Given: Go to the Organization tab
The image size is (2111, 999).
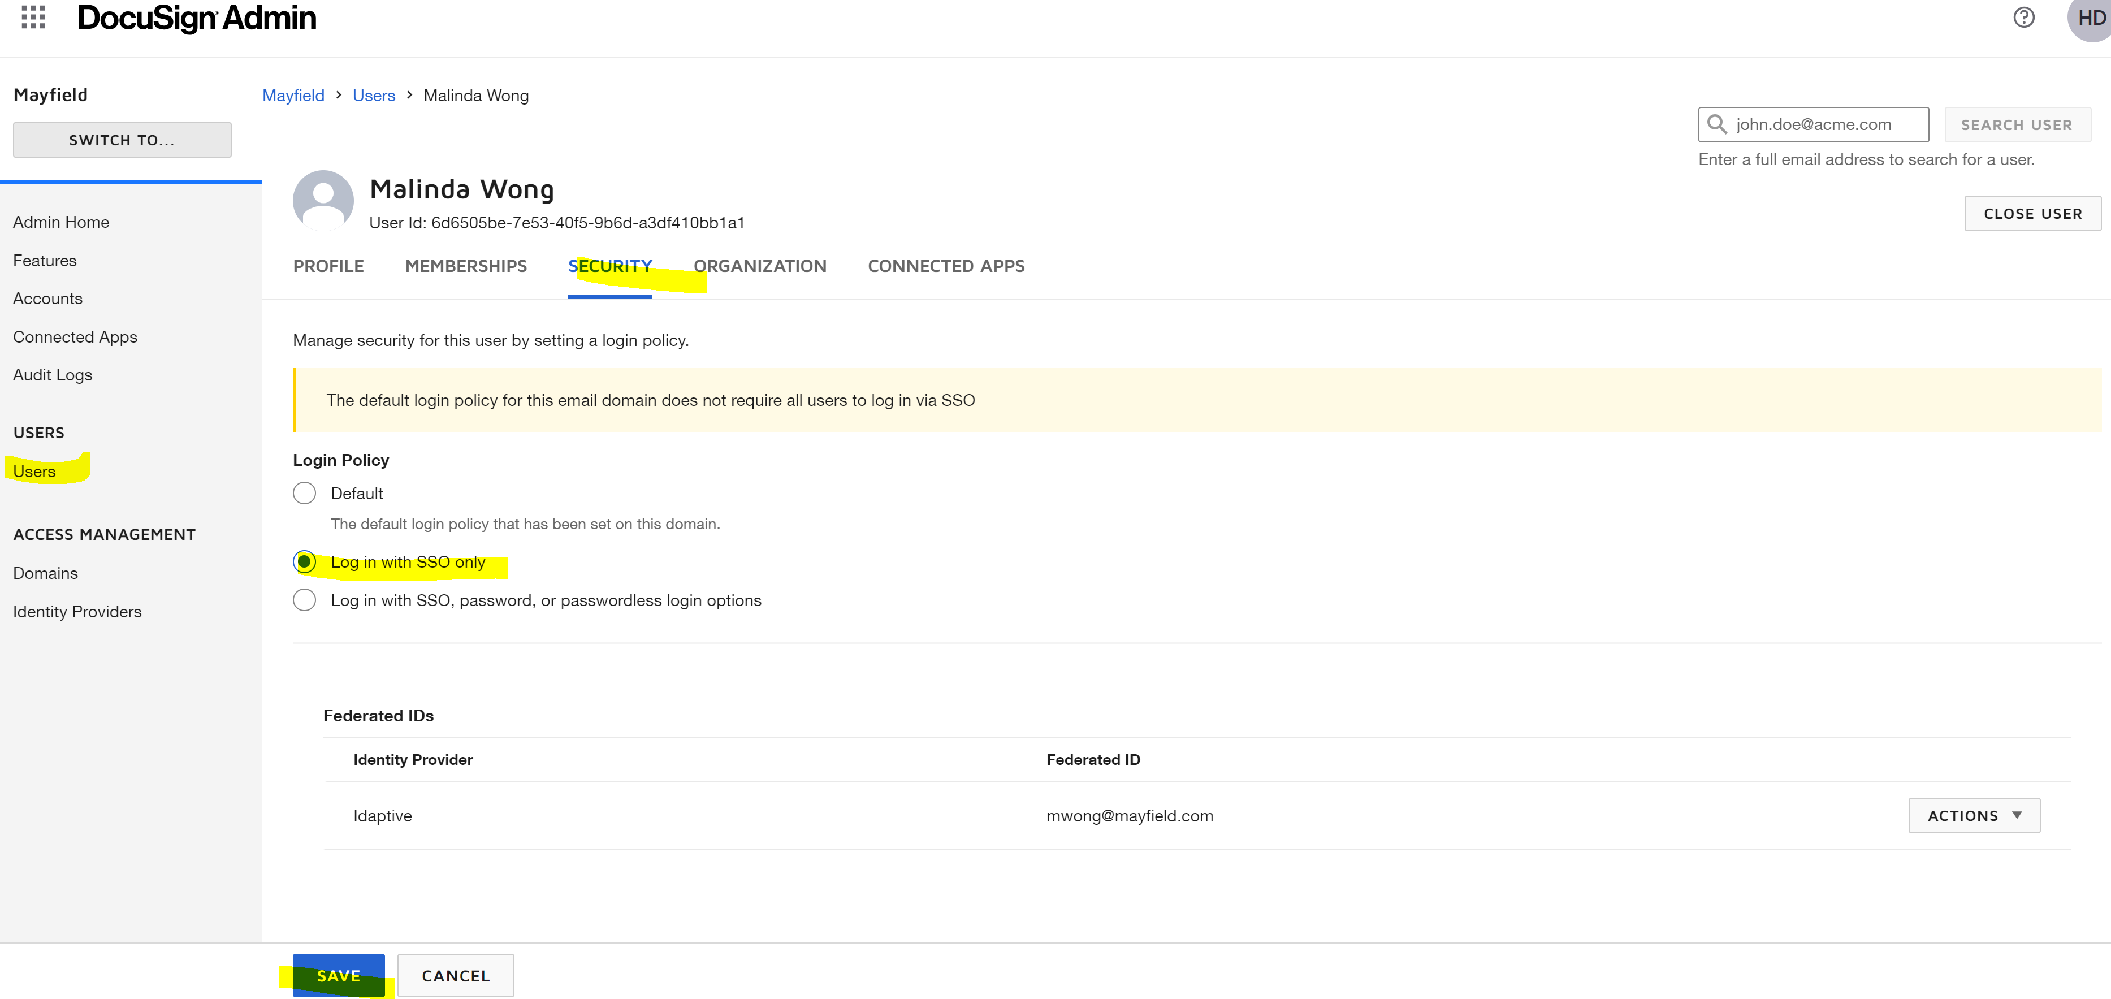Looking at the screenshot, I should pos(760,266).
